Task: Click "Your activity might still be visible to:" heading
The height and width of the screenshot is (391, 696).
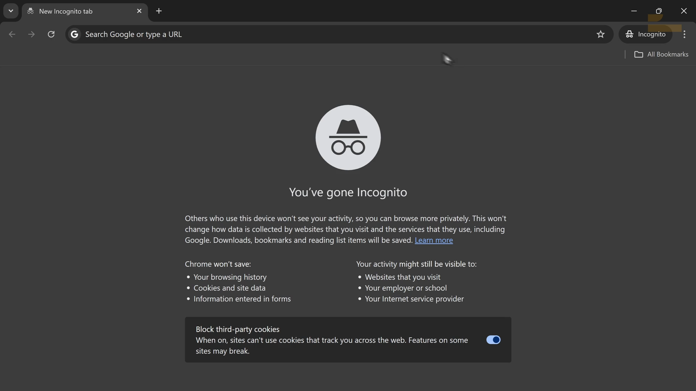Action: tap(417, 264)
